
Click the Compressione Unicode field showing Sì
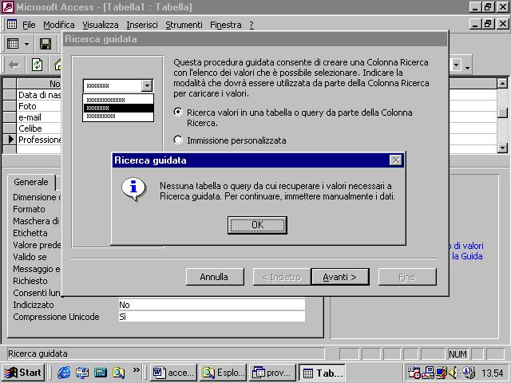coord(212,317)
